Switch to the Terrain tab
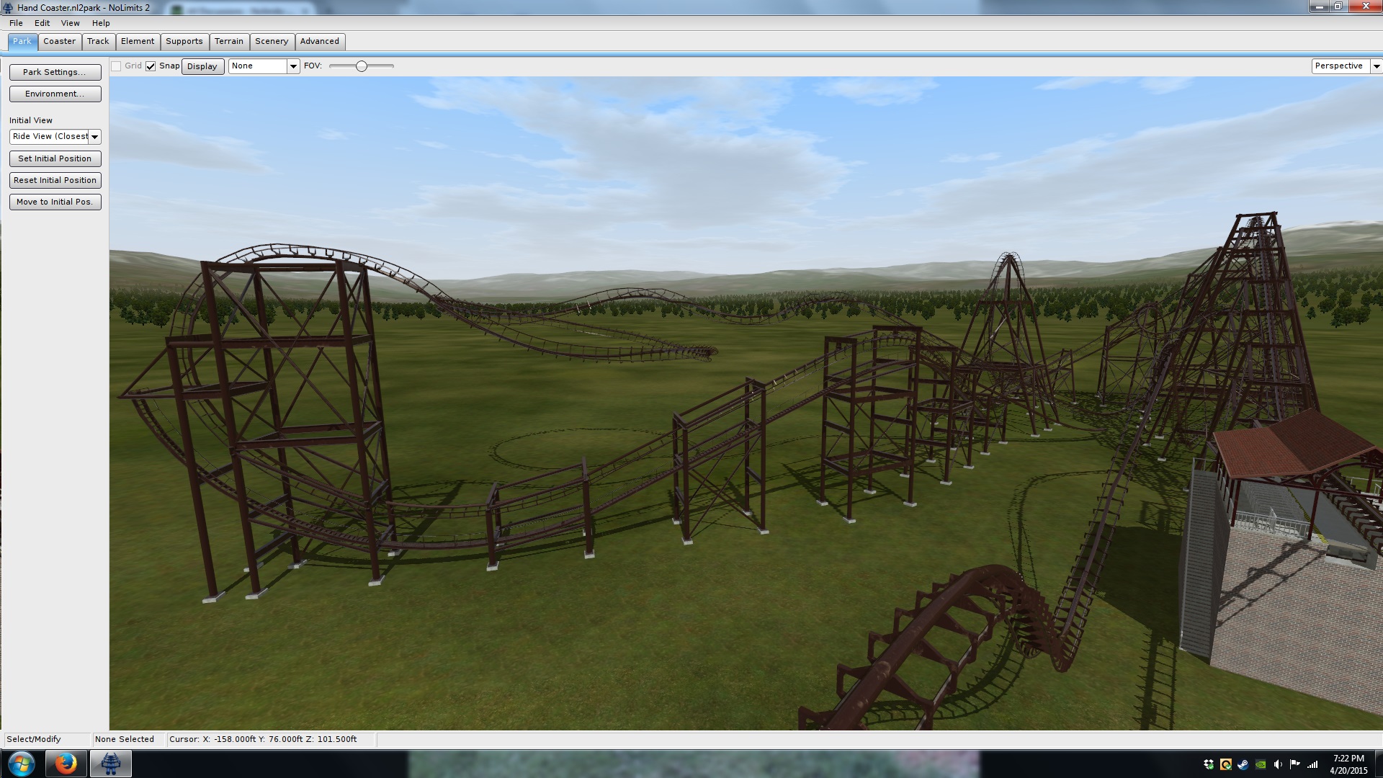 (x=229, y=41)
